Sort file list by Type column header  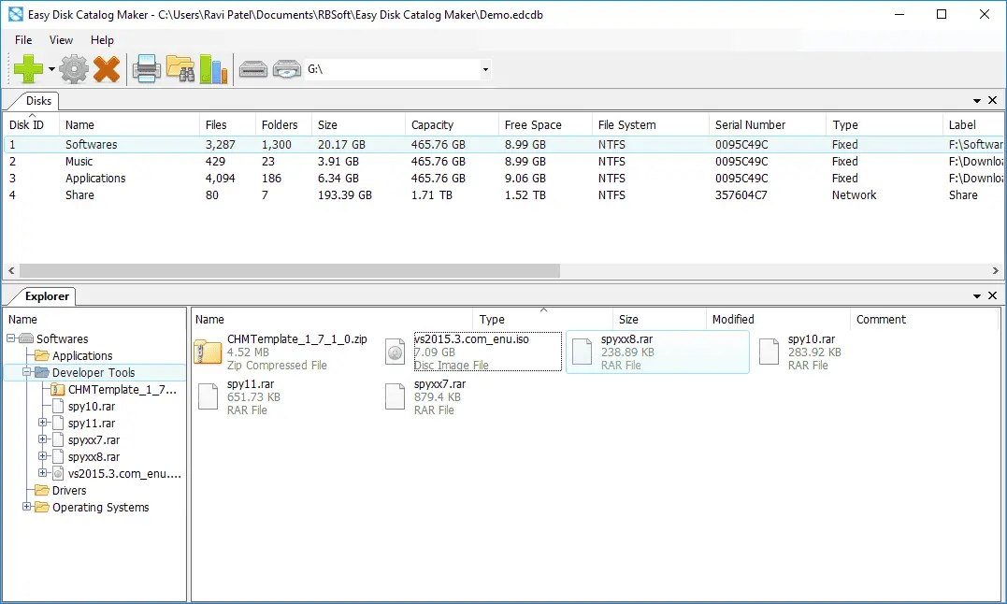coord(542,319)
